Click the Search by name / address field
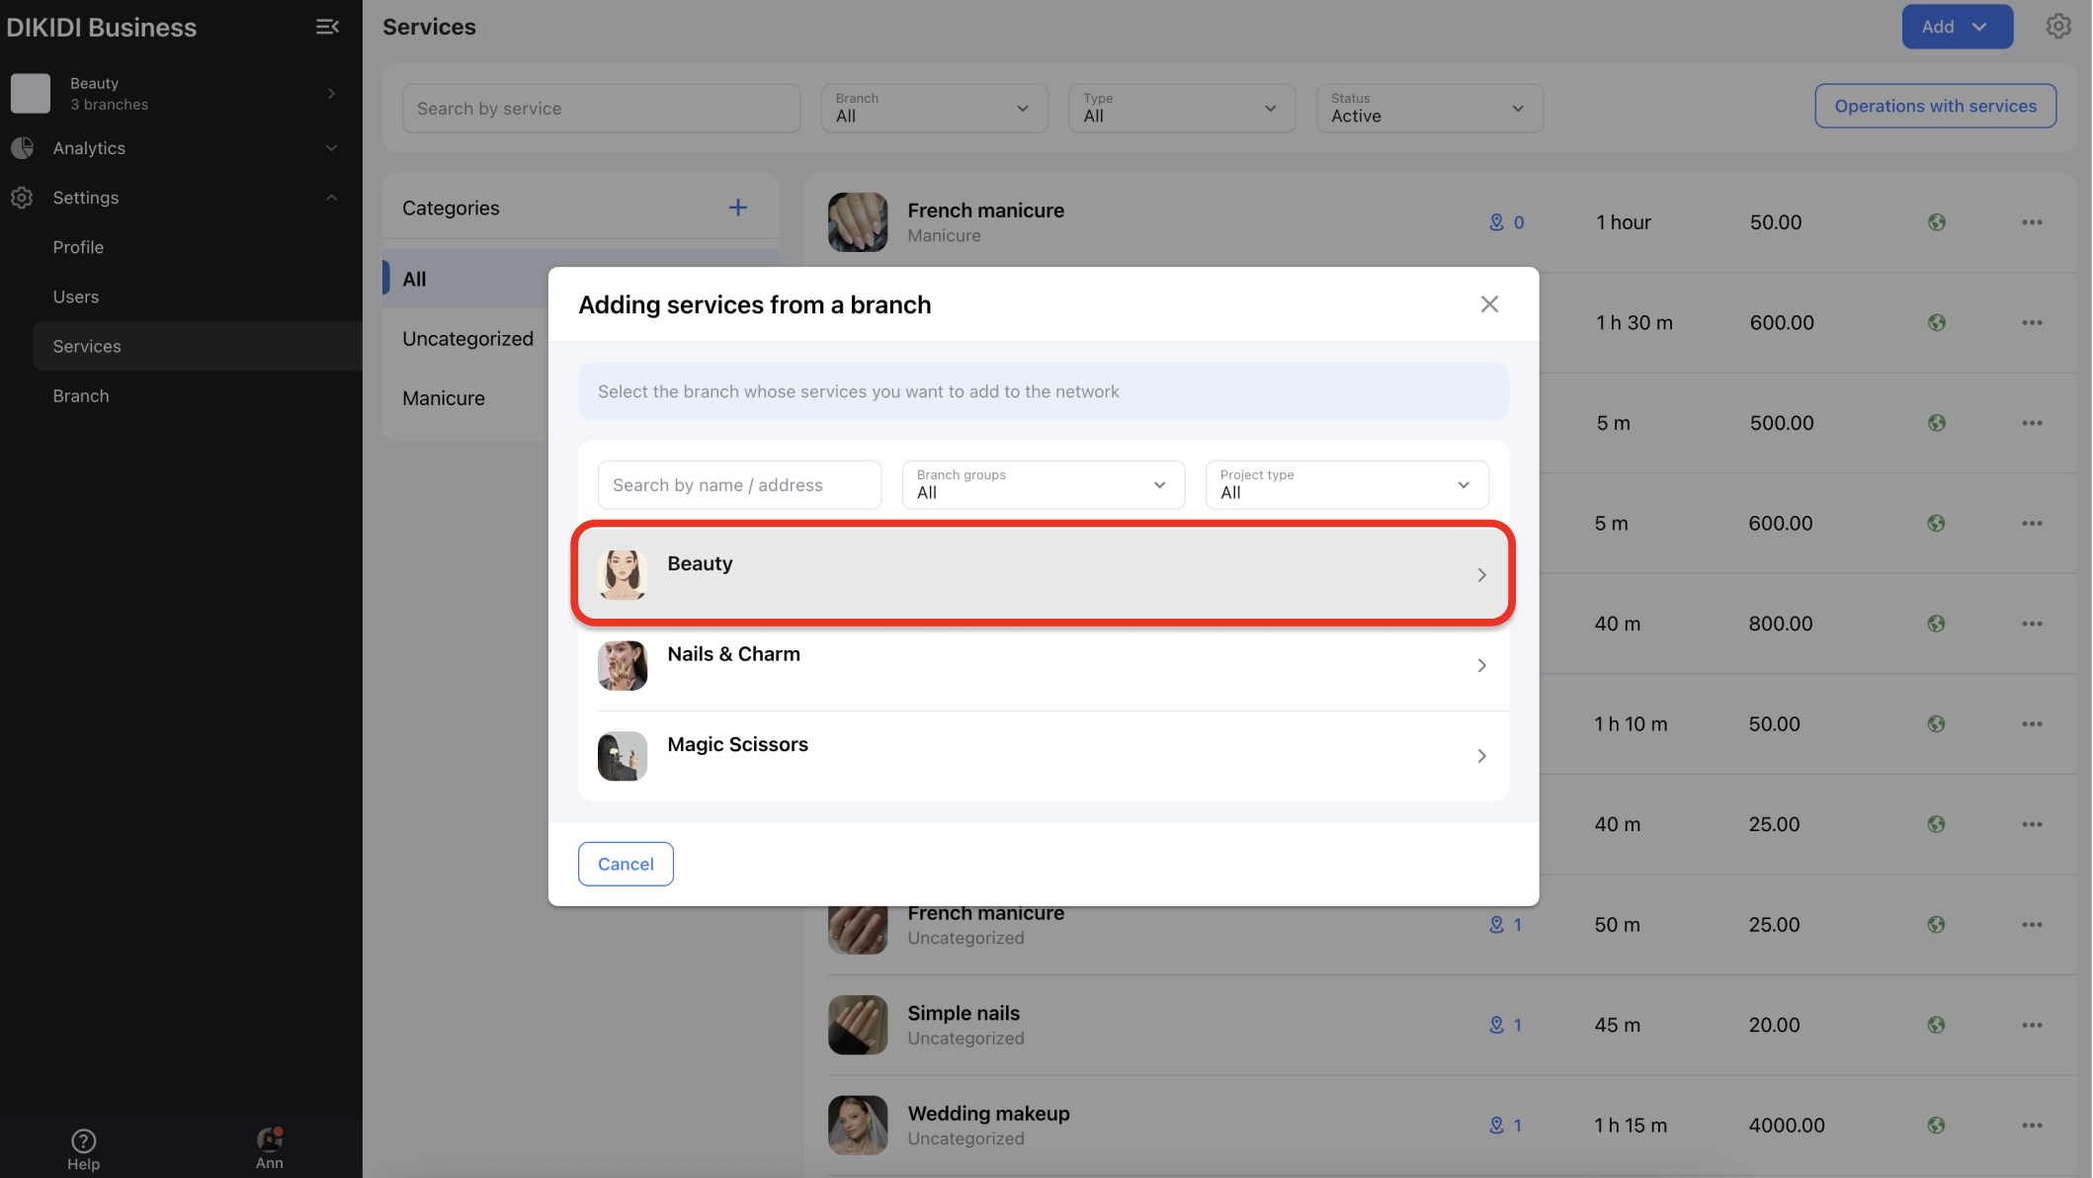This screenshot has width=2093, height=1178. [x=739, y=485]
